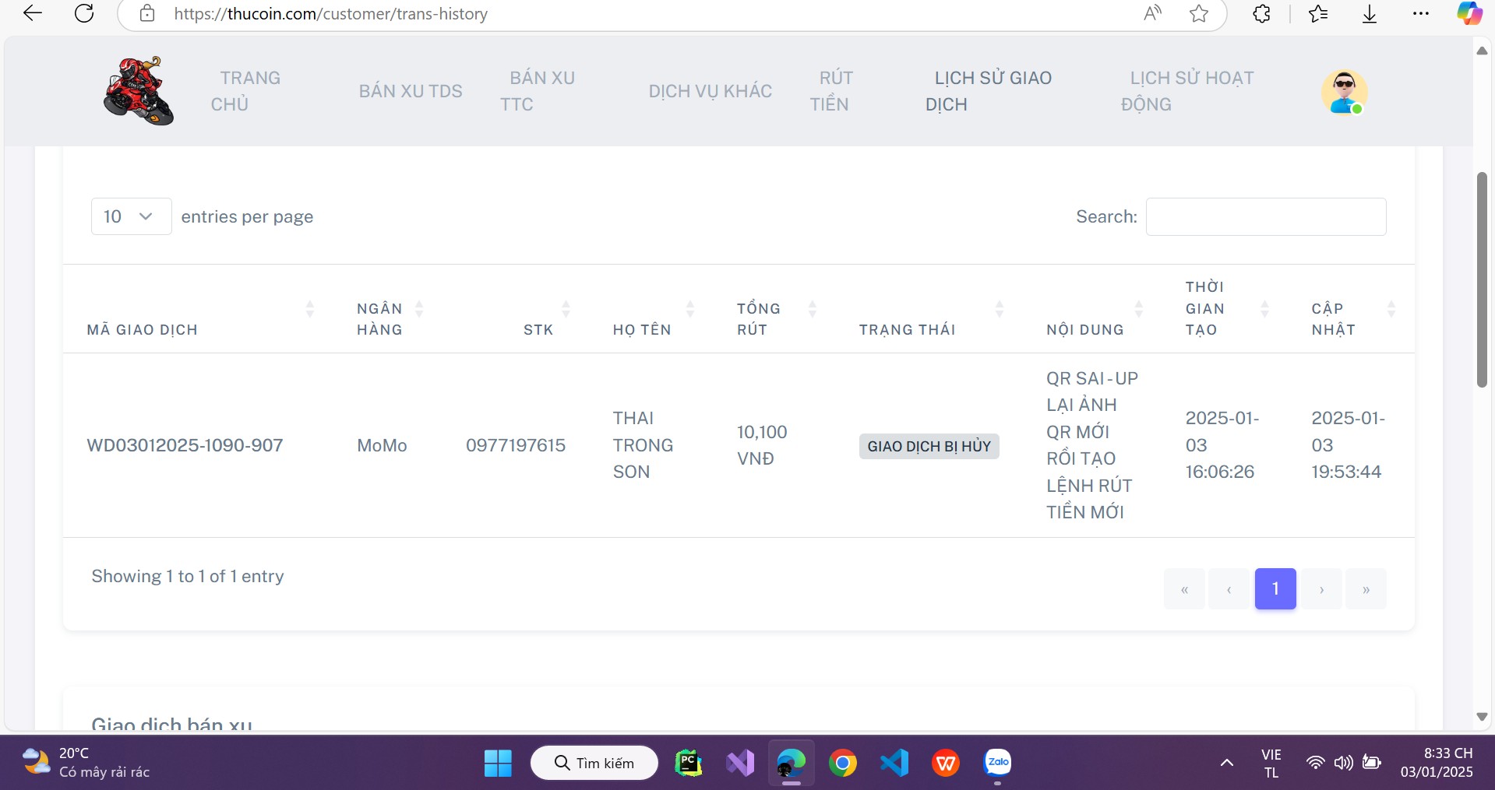The width and height of the screenshot is (1495, 790).
Task: Click the page vertical scrollbar thumb
Action: 1482,280
